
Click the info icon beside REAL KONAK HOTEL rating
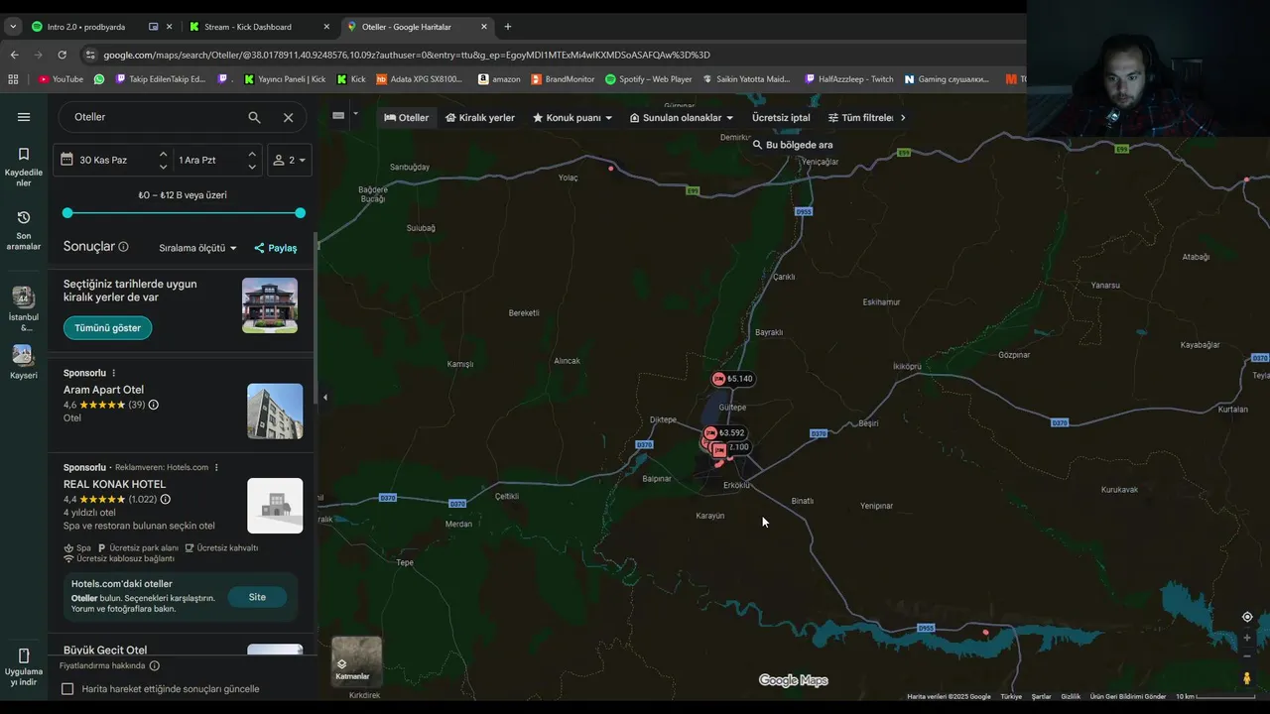(165, 499)
